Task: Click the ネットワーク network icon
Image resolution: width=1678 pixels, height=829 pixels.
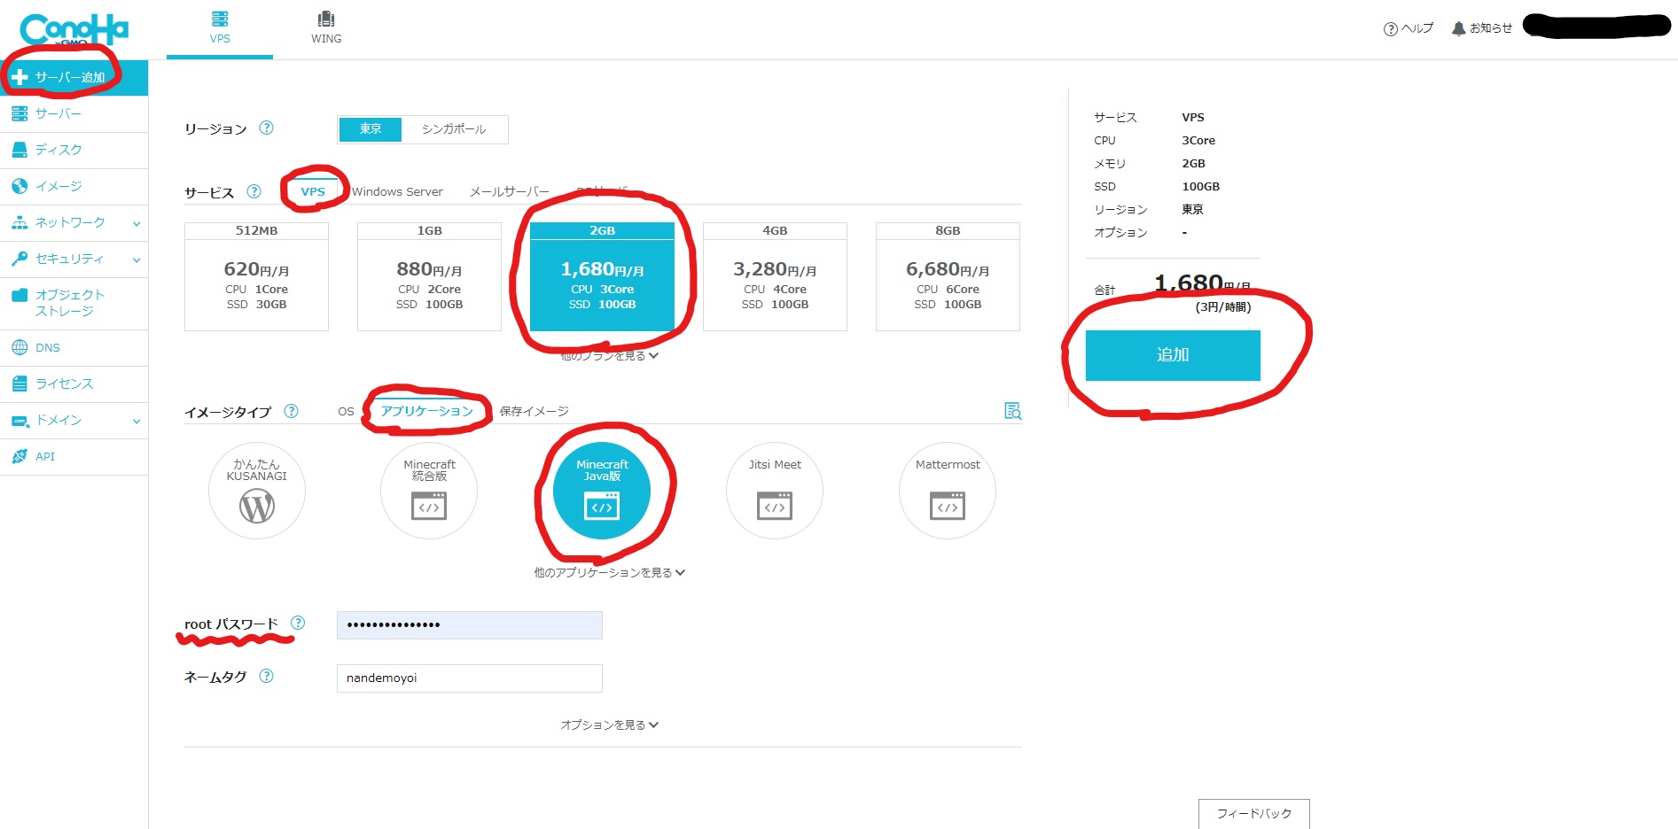Action: [20, 222]
